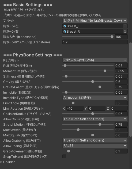This screenshot has width=132, height=169.
Task: Expand the Collider foldout
Action: pyautogui.click(x=1, y=162)
